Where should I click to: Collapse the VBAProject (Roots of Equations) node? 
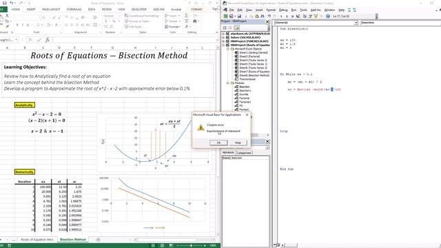(224, 45)
